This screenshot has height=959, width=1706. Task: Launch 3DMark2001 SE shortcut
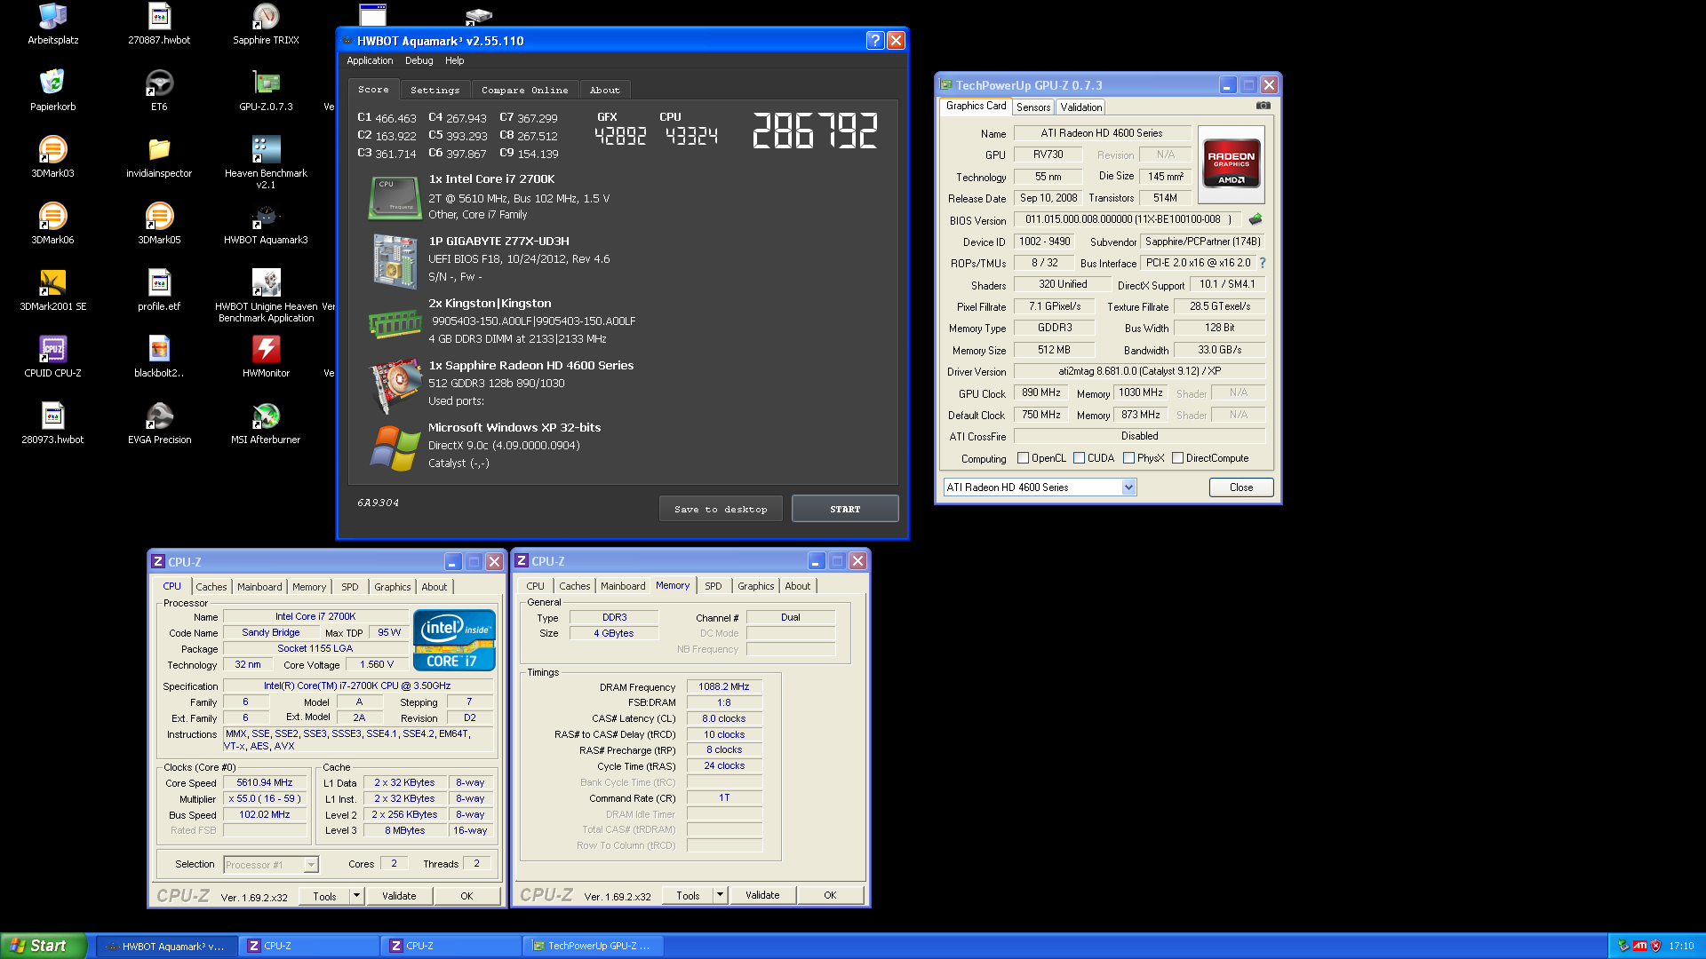click(x=53, y=289)
